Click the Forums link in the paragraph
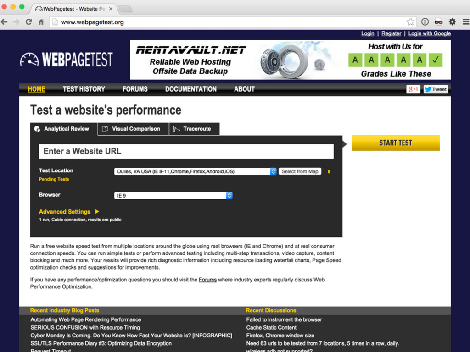 pyautogui.click(x=208, y=280)
